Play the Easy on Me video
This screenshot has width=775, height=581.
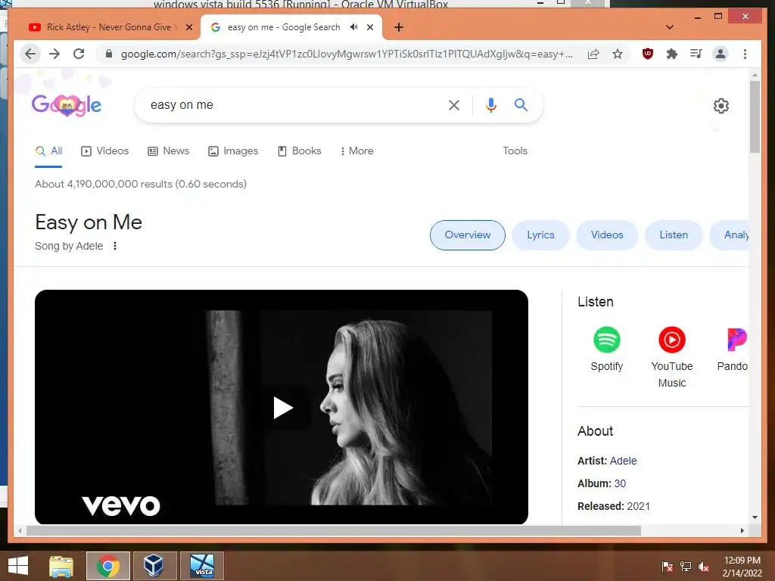(283, 408)
